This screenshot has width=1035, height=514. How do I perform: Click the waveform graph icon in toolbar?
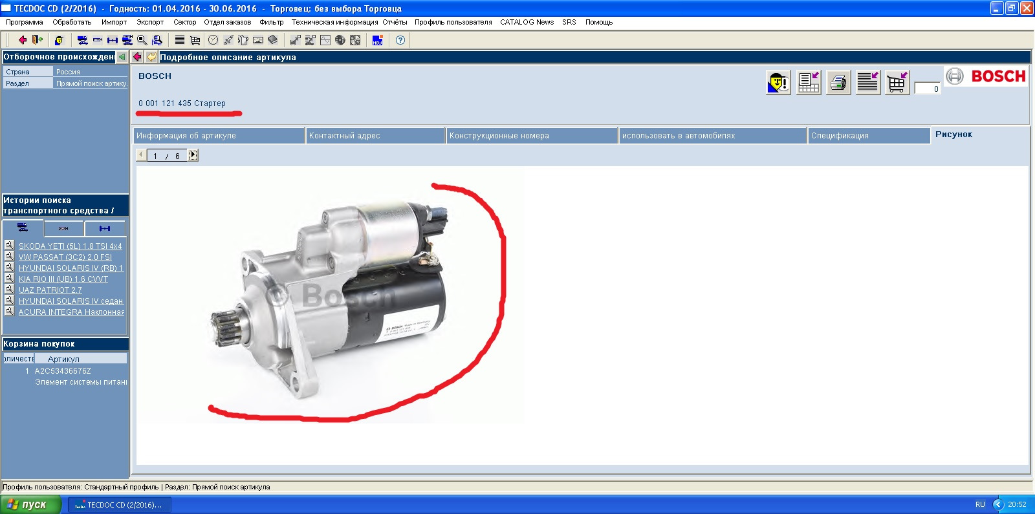325,40
